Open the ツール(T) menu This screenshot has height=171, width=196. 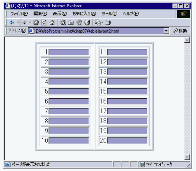(x=109, y=14)
